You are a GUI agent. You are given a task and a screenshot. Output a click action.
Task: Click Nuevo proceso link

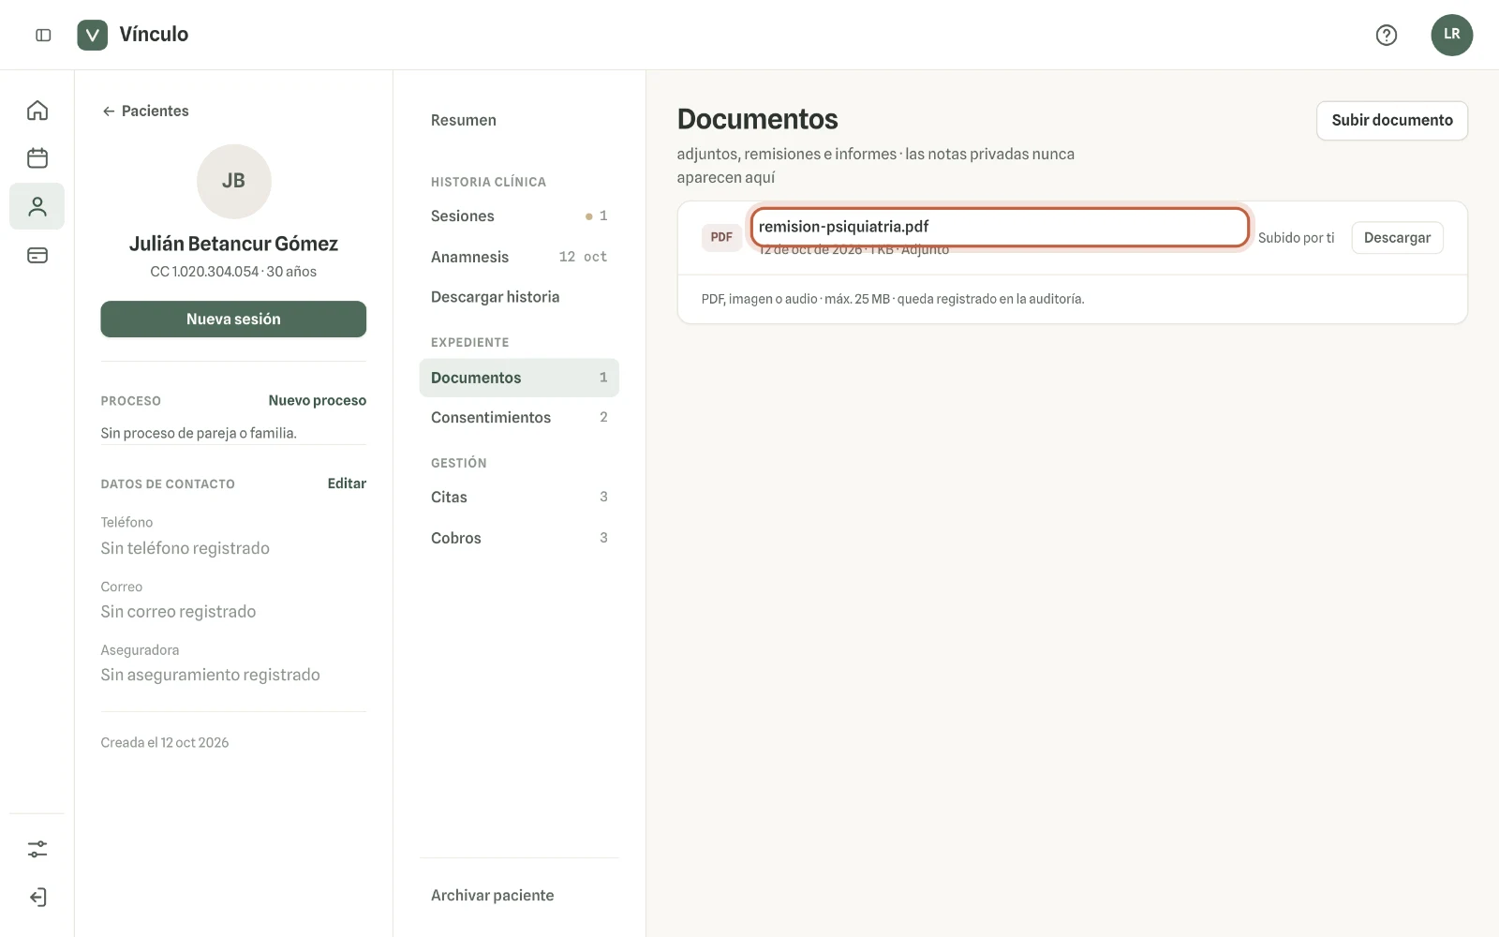pyautogui.click(x=317, y=400)
